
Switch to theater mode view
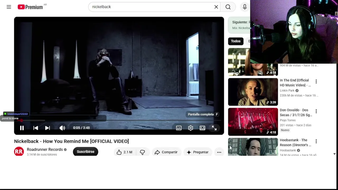click(x=202, y=128)
